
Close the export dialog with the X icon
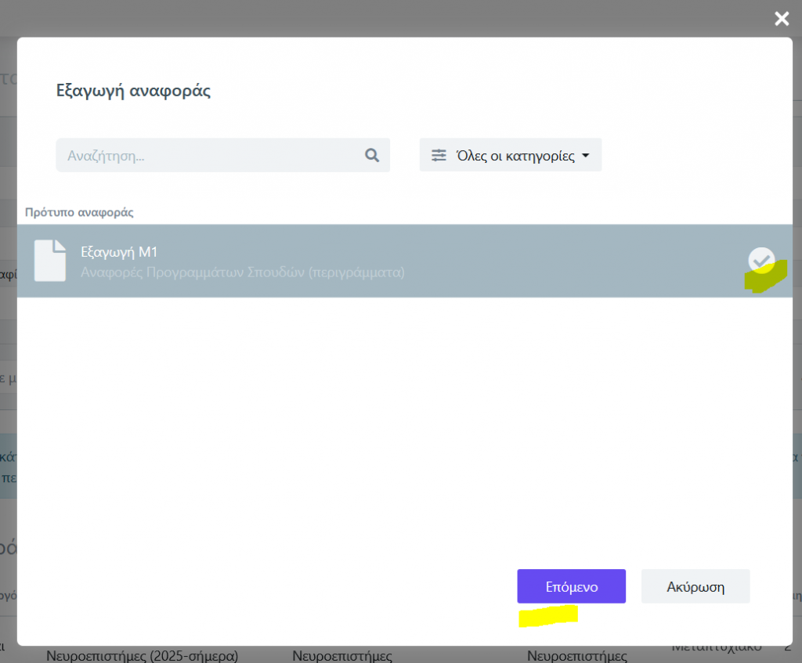pos(781,19)
